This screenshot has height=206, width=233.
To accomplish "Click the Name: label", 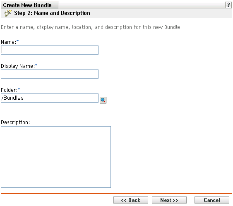I will click(x=8, y=42).
